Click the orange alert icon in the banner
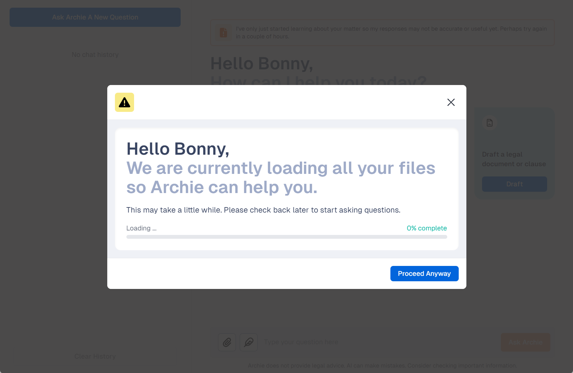Screen dimensions: 573x373 pos(223,33)
